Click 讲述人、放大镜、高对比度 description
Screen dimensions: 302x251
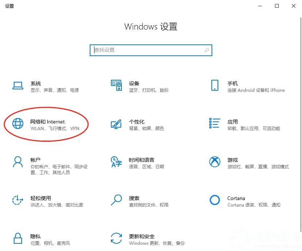pos(57,205)
